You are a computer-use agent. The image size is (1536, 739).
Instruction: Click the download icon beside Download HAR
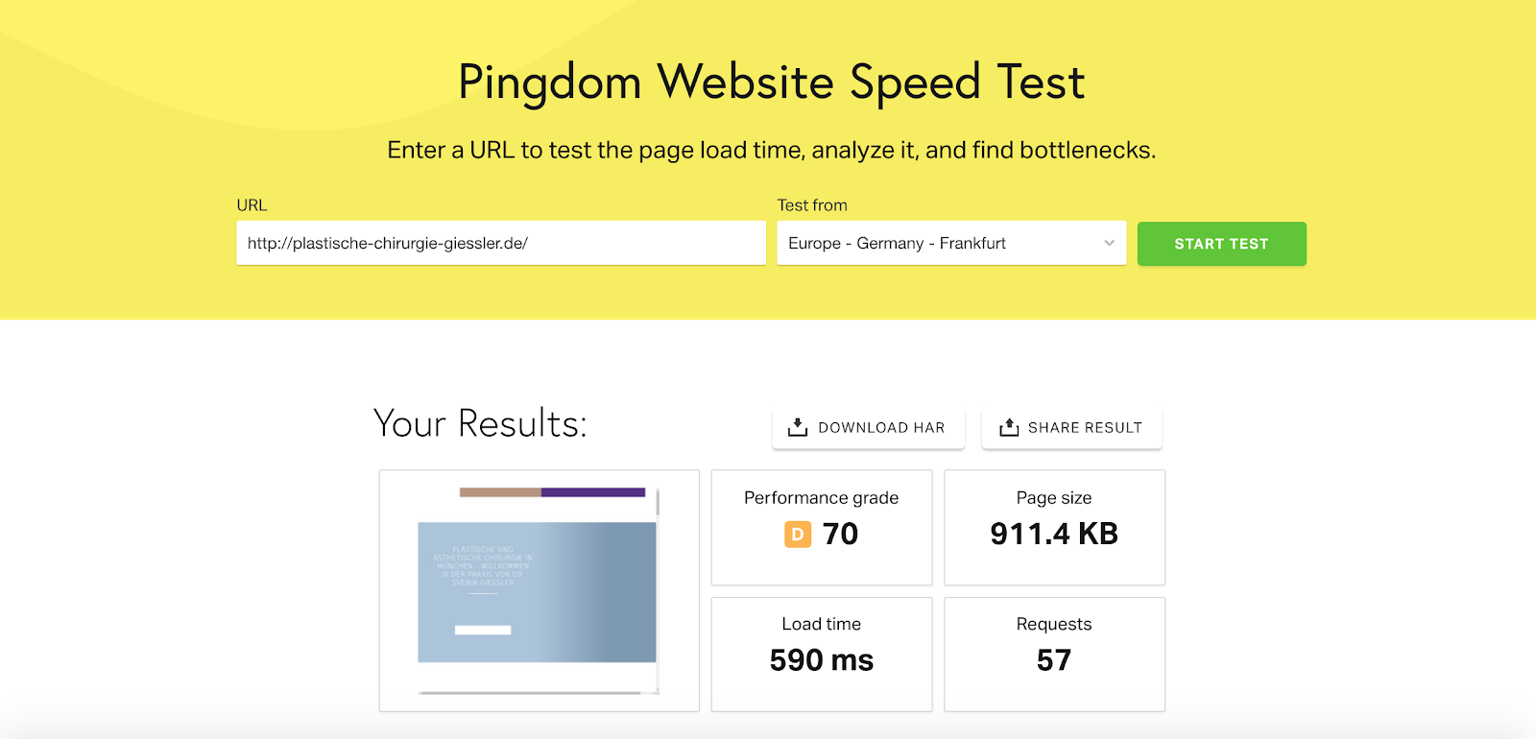click(797, 427)
